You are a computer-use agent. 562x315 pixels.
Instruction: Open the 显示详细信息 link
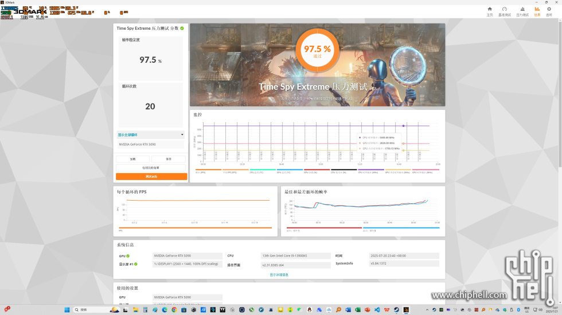tap(279, 274)
